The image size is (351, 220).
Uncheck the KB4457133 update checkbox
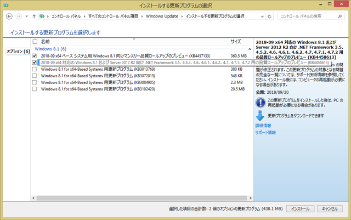34,56
